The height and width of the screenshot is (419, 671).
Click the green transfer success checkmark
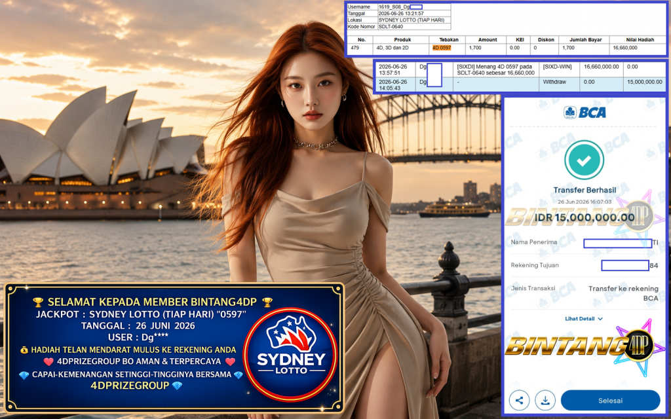click(584, 160)
